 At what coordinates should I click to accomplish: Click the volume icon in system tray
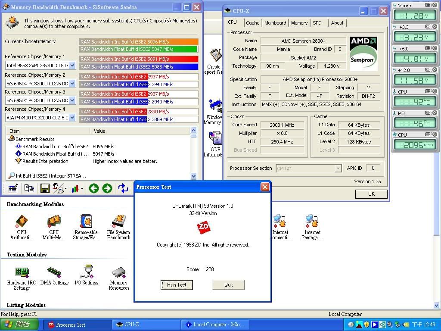coord(389,325)
